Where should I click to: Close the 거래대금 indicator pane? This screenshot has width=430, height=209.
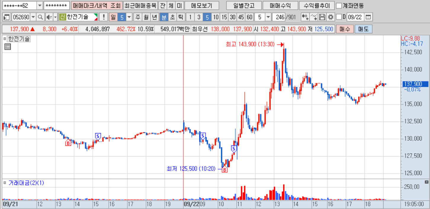click(x=427, y=182)
